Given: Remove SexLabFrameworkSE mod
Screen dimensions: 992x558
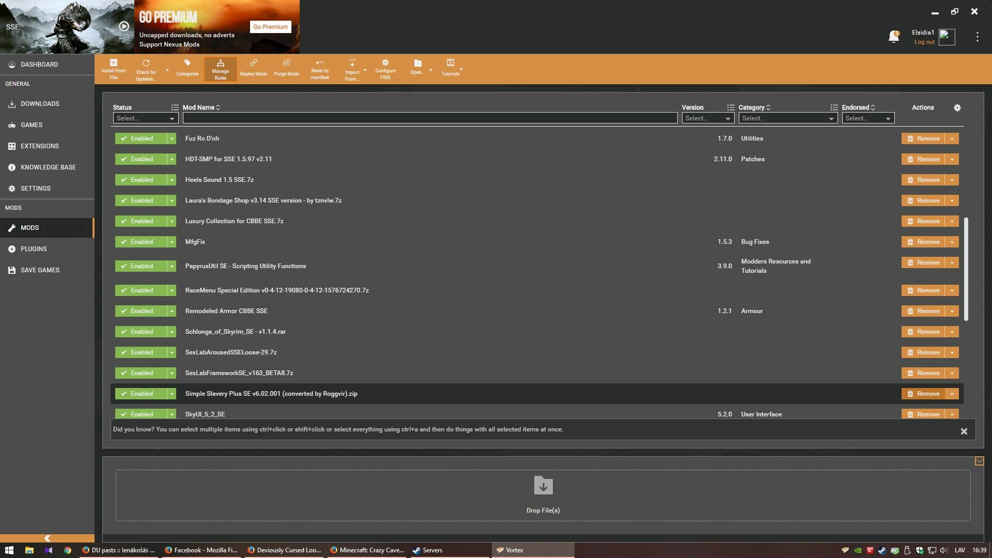Looking at the screenshot, I should 923,373.
